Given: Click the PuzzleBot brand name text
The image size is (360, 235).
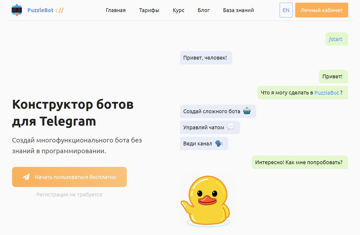Looking at the screenshot, I should point(41,10).
